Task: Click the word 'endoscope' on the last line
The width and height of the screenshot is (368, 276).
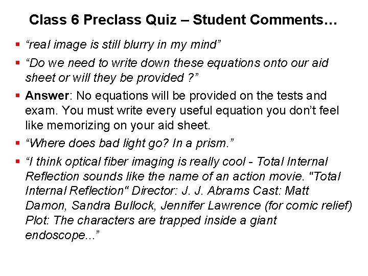Action: pyautogui.click(x=53, y=235)
